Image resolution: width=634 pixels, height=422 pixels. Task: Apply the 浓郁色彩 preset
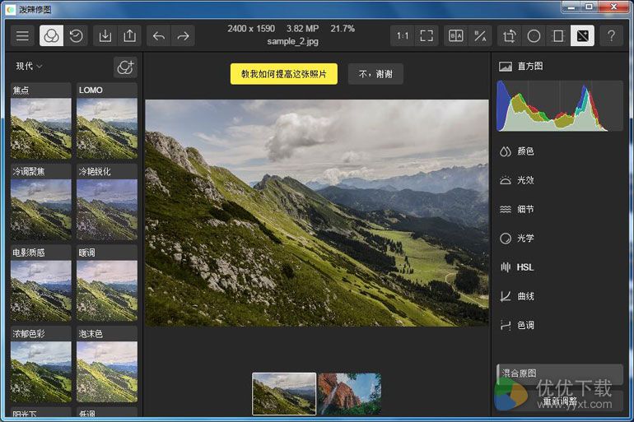pos(41,364)
